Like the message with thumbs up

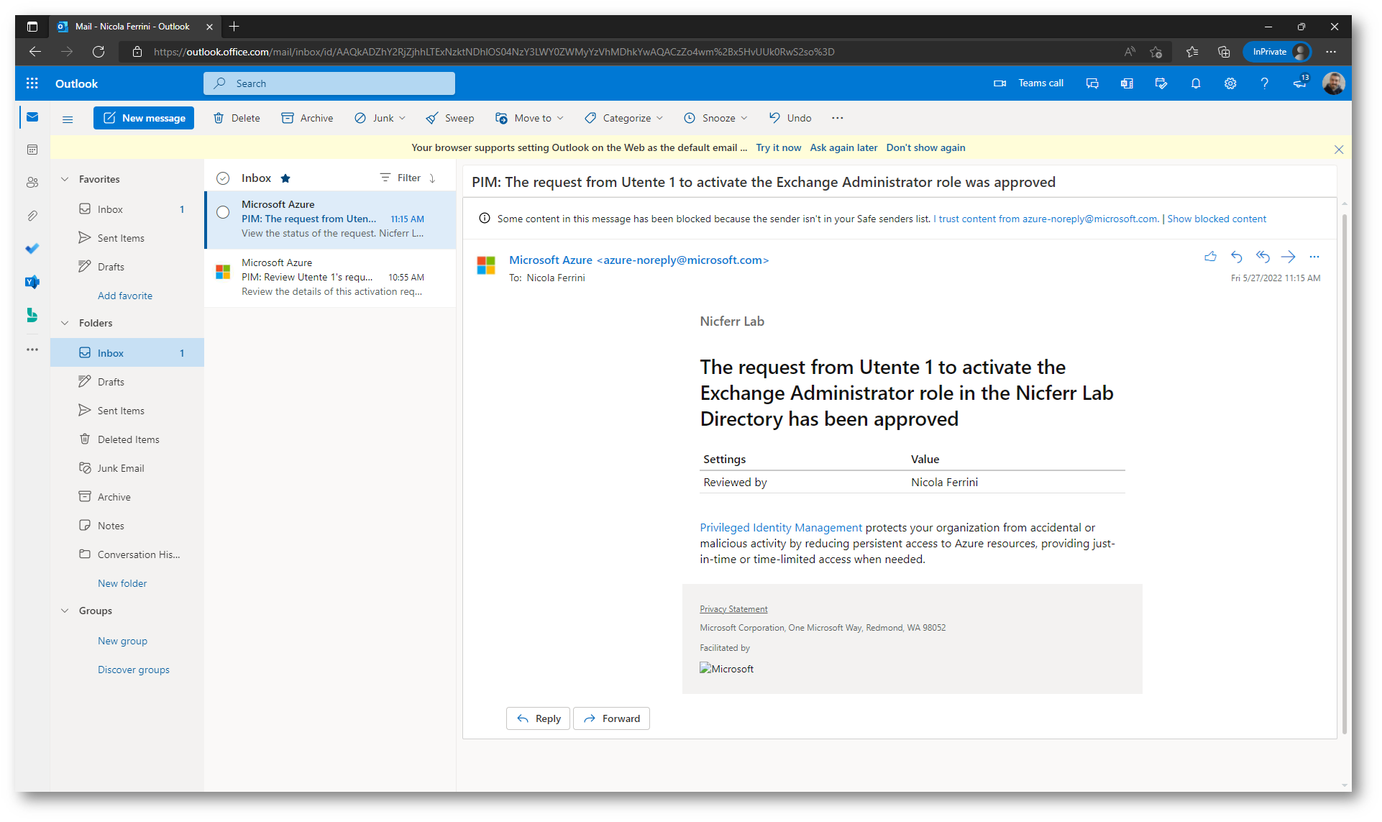(x=1211, y=257)
